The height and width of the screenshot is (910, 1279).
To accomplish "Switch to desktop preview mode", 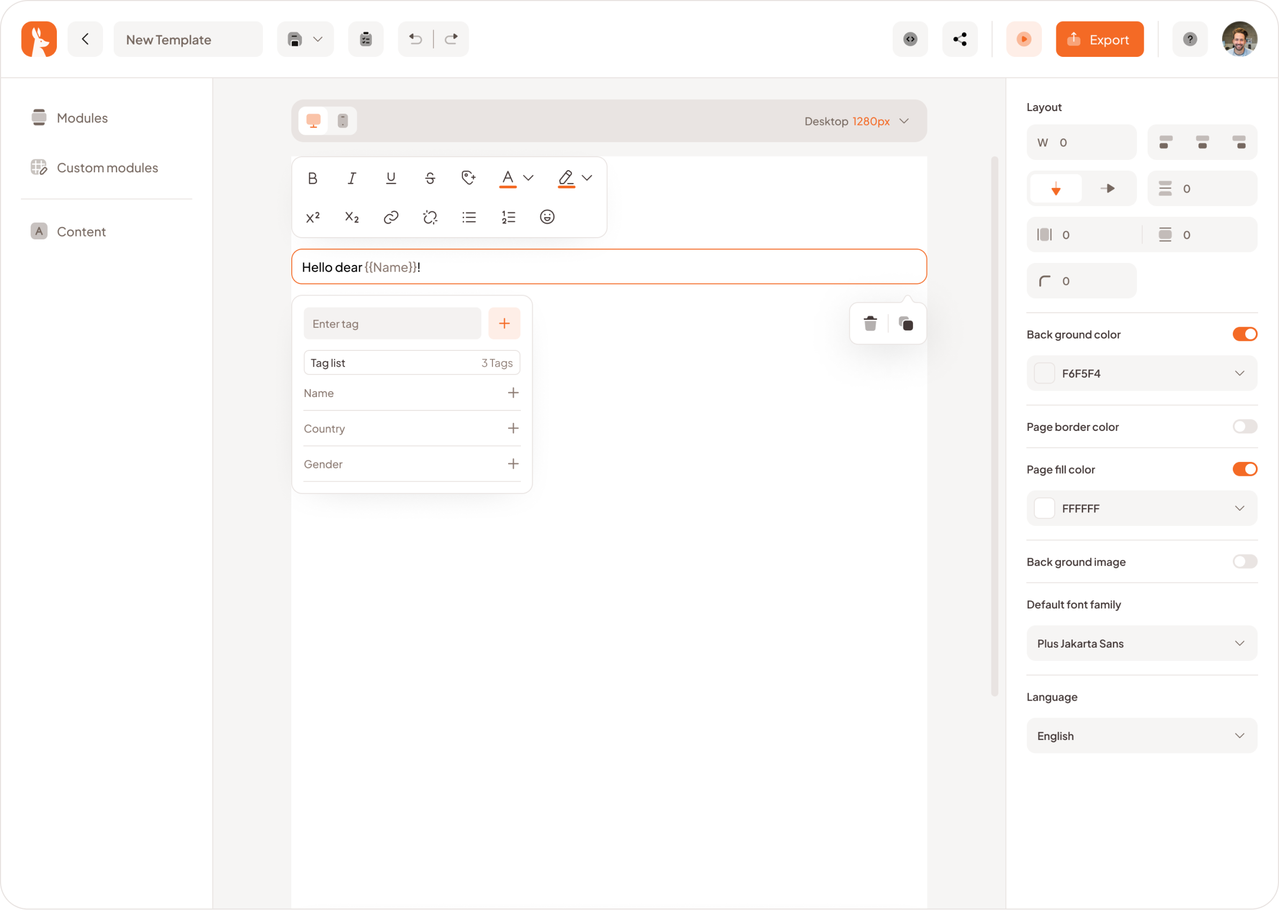I will [x=313, y=121].
